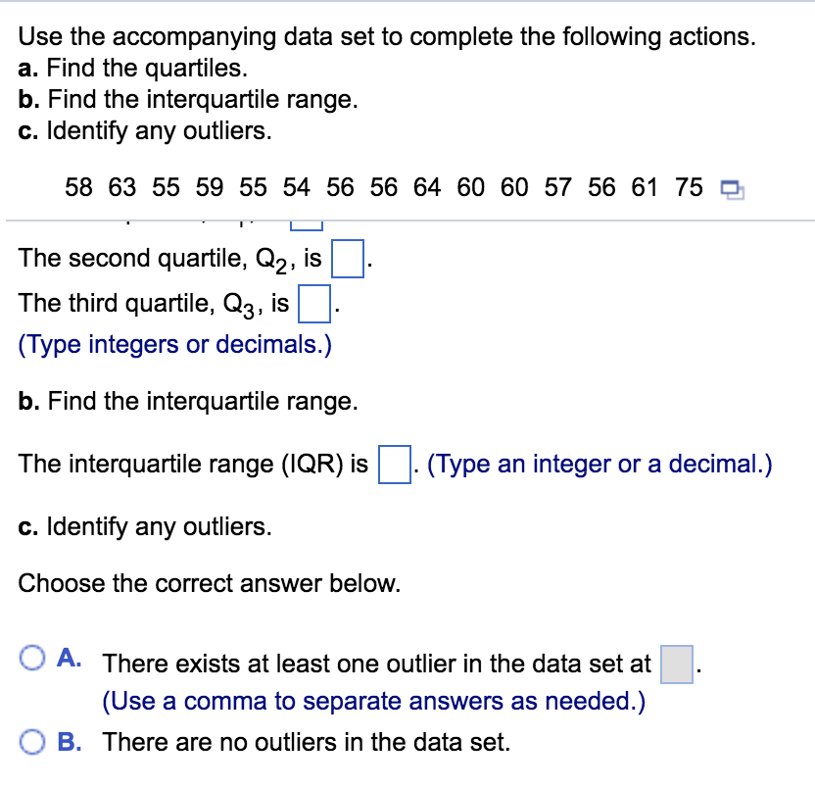This screenshot has height=788, width=815.
Task: Select option B, no outliers
Action: tap(32, 742)
